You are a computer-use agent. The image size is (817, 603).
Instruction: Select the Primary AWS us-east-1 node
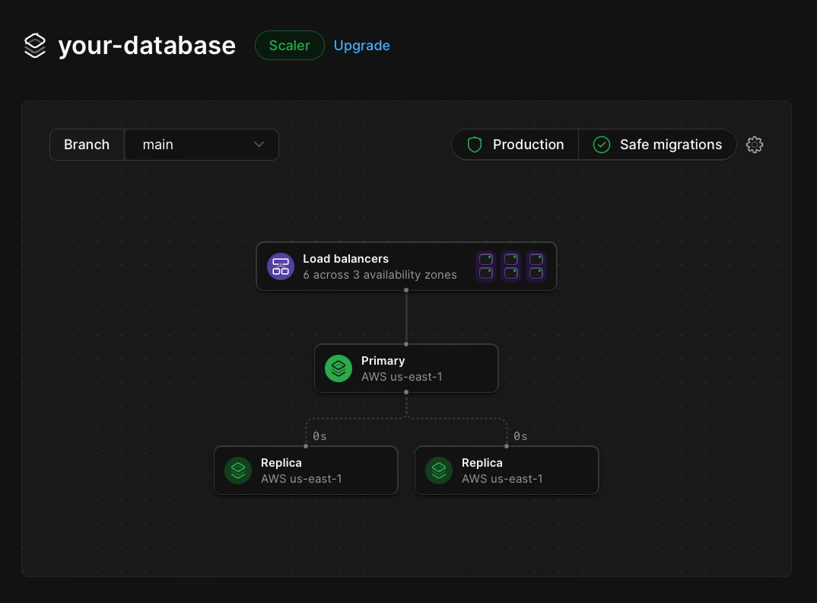point(406,368)
